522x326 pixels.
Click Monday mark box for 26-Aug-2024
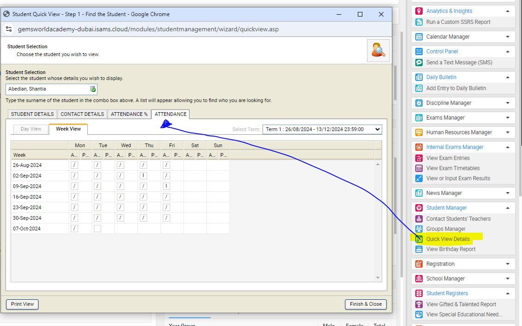[75, 165]
